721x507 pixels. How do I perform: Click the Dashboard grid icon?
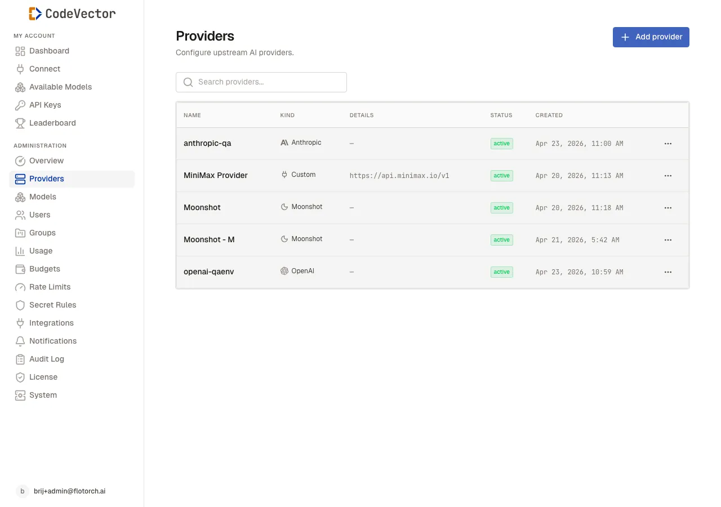pyautogui.click(x=20, y=51)
